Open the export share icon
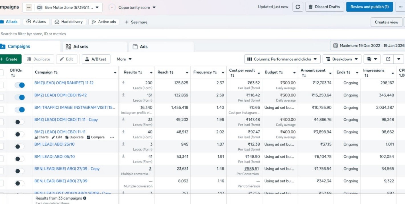The width and height of the screenshot is (405, 204). (x=388, y=59)
